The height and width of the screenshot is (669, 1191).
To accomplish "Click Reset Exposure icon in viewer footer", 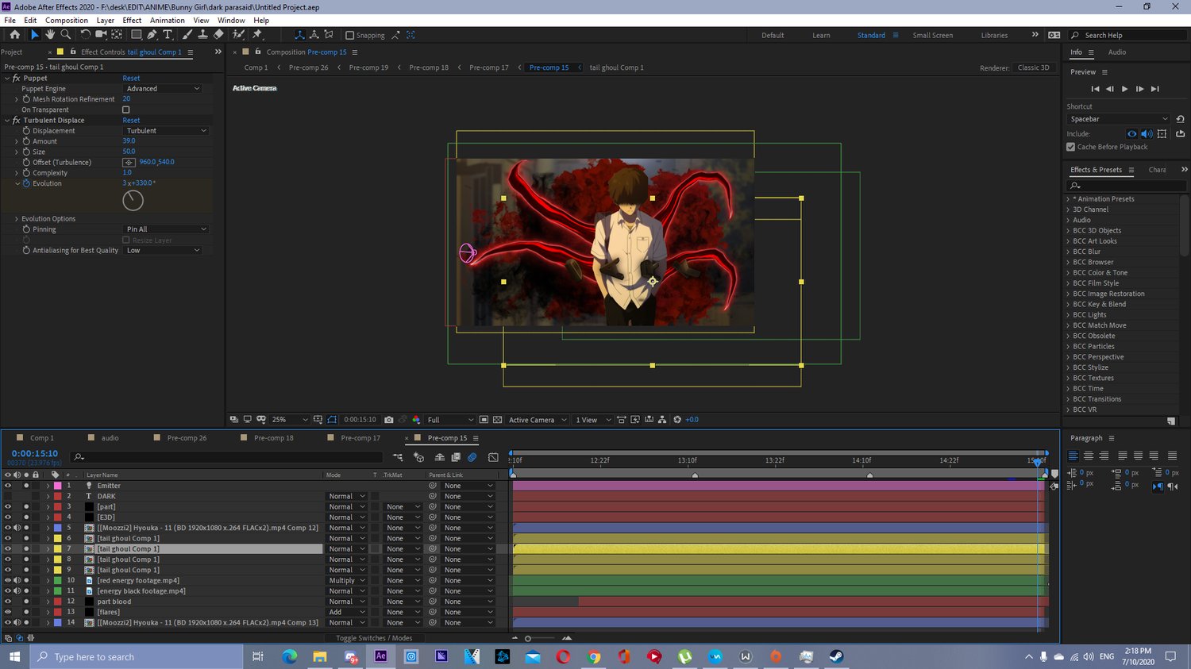I will (x=677, y=420).
